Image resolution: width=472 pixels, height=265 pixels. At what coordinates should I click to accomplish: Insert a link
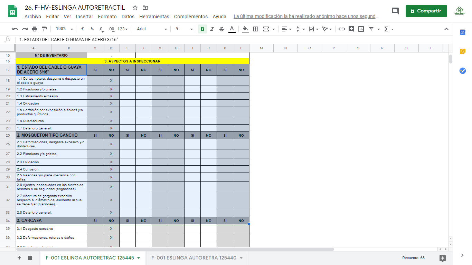pos(342,29)
